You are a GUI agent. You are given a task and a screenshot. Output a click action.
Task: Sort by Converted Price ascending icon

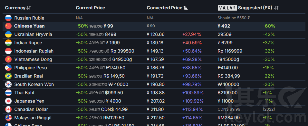(x=186, y=8)
